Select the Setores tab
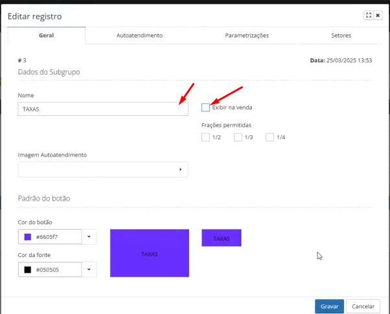 pos(341,36)
